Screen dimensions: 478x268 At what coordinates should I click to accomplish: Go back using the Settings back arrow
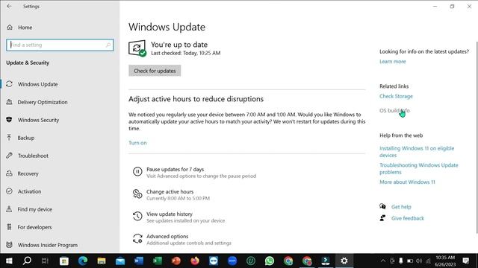9,7
